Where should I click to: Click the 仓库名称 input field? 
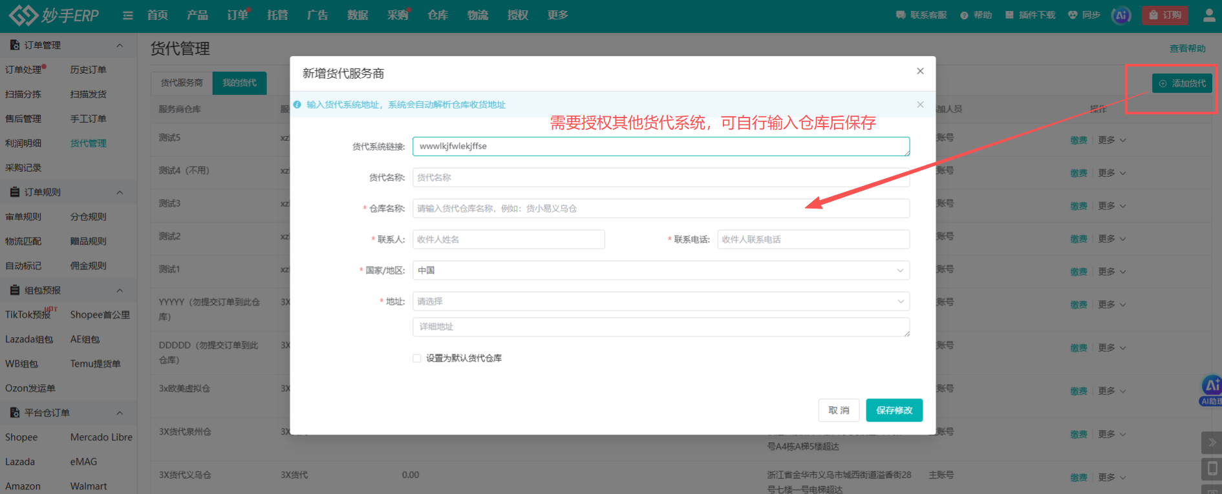(x=661, y=209)
